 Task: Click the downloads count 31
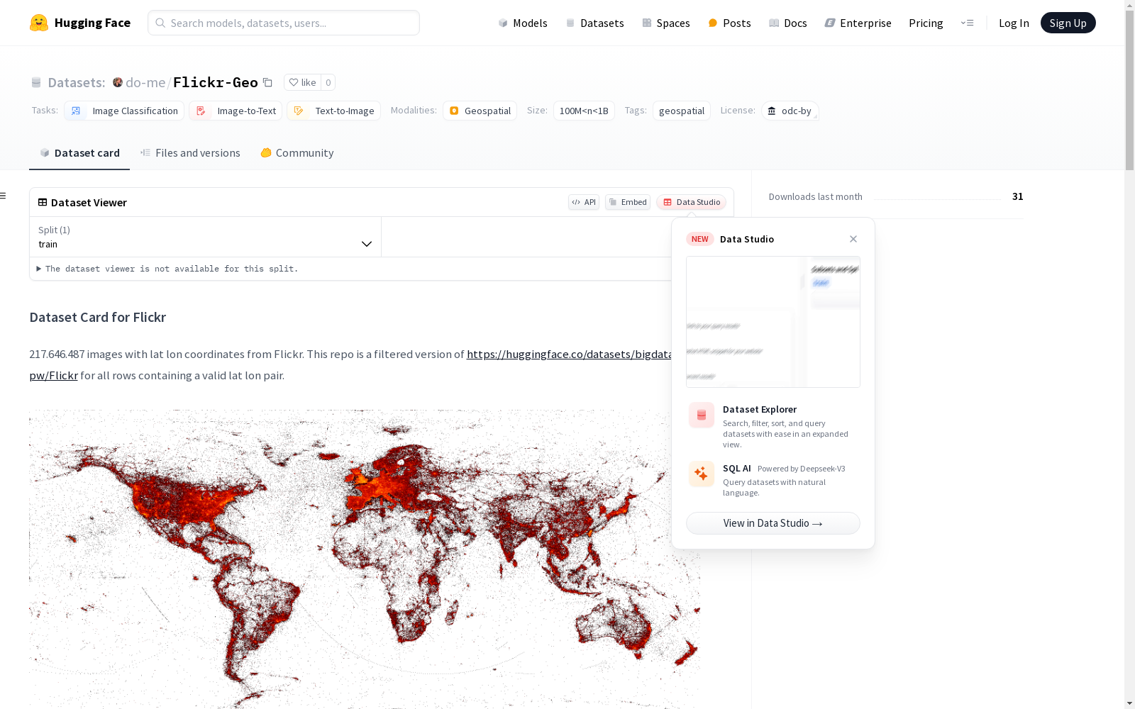(x=1018, y=196)
